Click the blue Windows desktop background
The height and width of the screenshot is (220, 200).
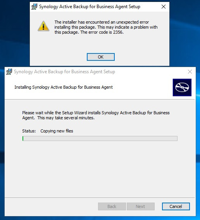(x=14, y=35)
